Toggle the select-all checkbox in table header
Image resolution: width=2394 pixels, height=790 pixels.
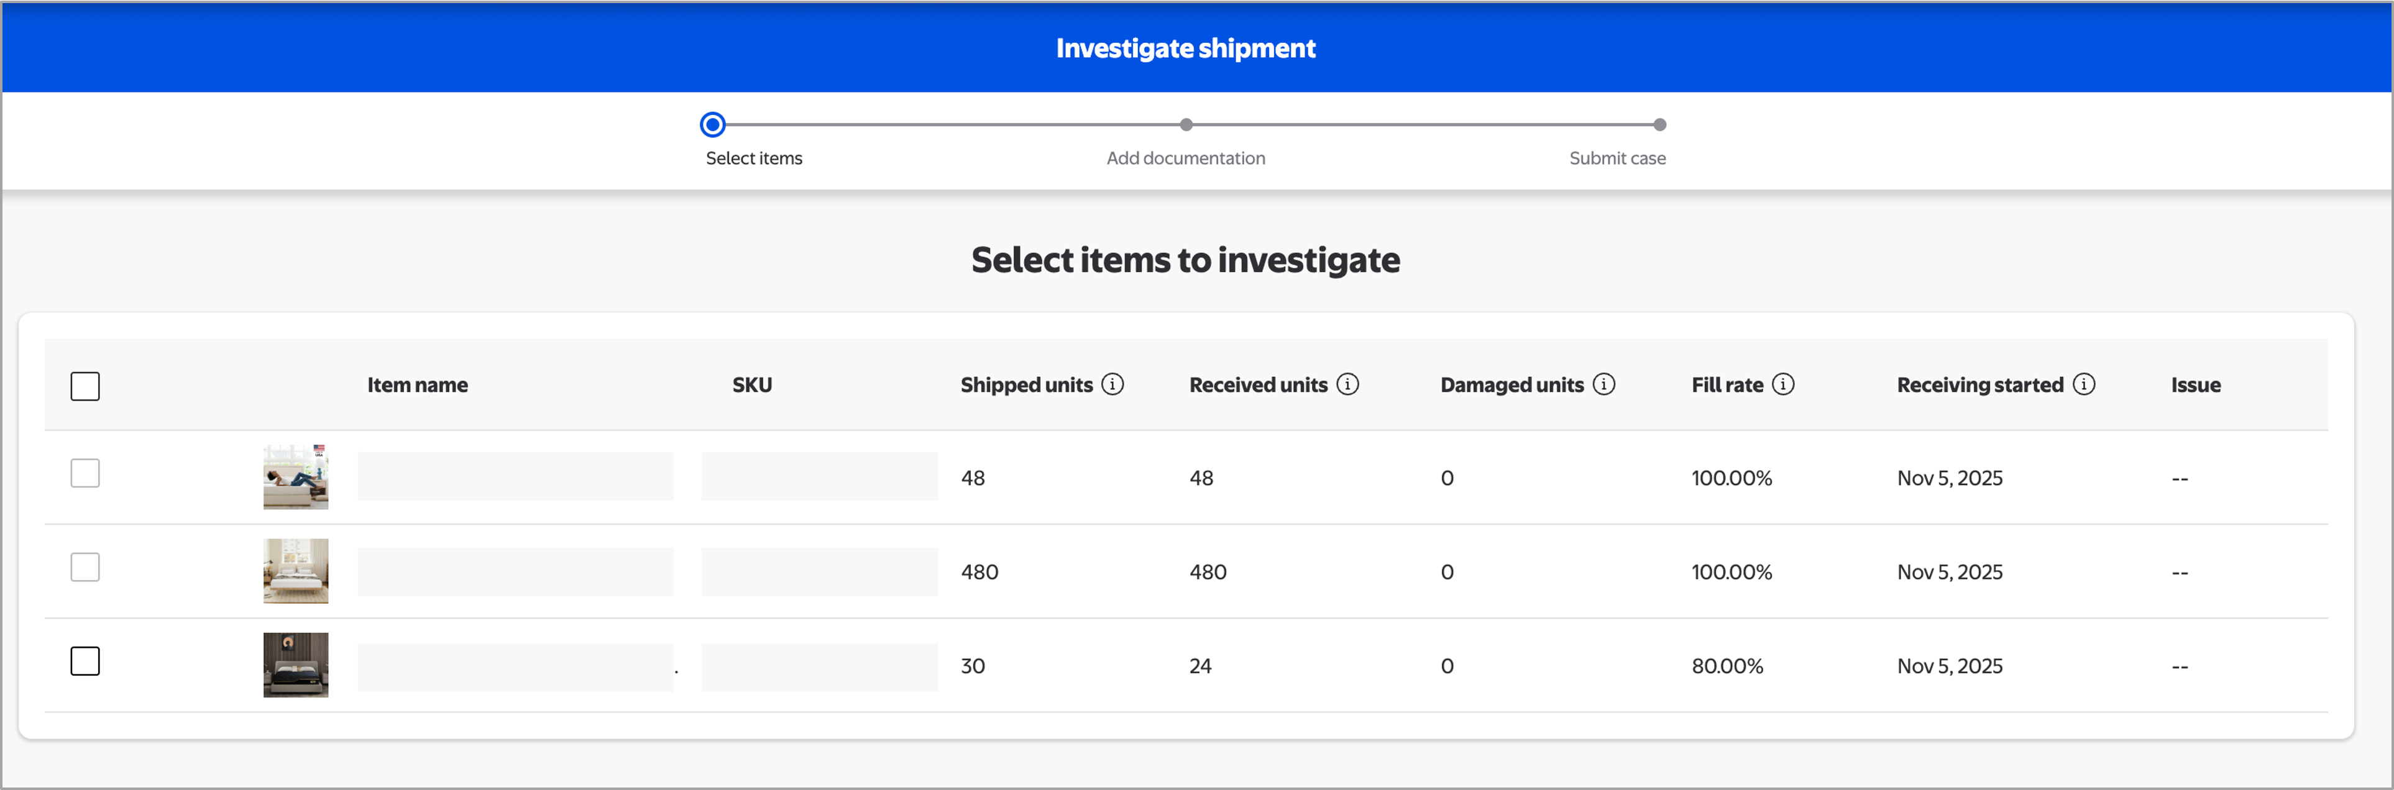click(x=85, y=386)
